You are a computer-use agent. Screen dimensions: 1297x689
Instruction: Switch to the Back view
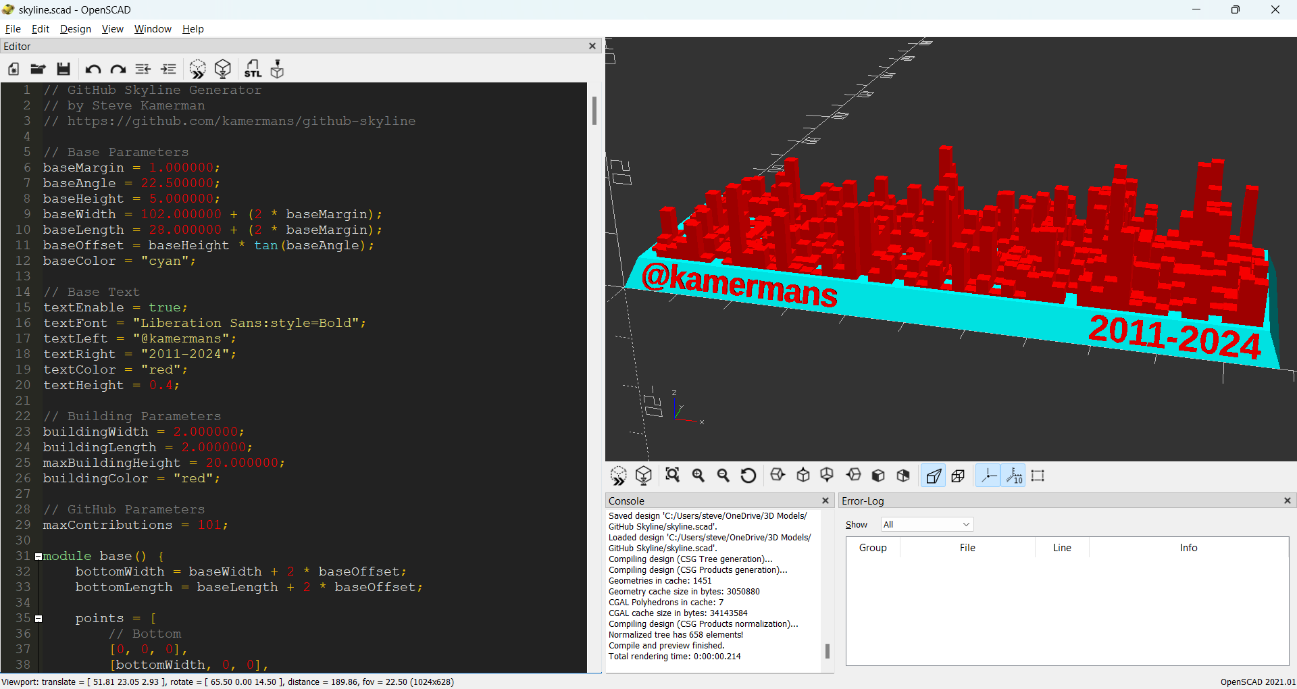903,476
